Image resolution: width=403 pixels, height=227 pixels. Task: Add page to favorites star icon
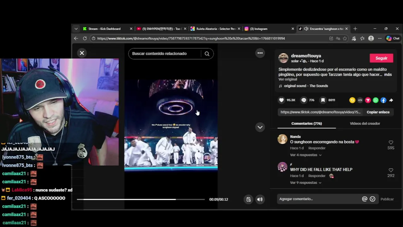pos(345,38)
